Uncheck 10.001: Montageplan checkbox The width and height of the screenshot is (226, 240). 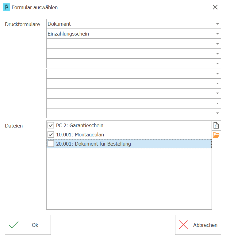click(51, 135)
